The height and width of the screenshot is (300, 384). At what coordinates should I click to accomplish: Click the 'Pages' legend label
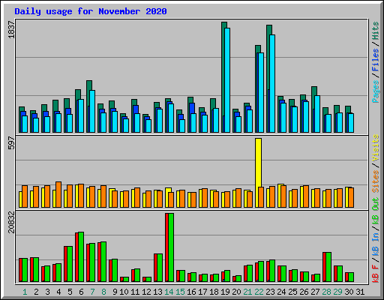click(375, 91)
